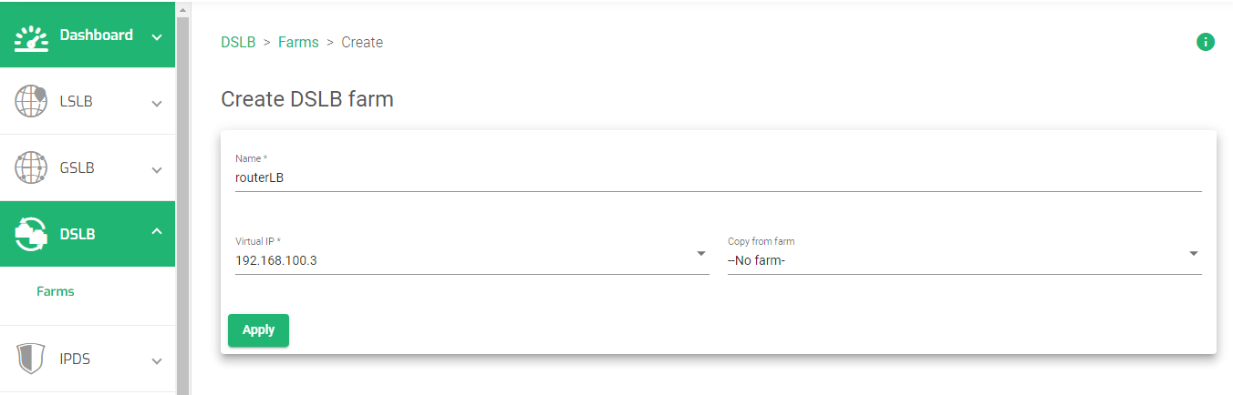The height and width of the screenshot is (395, 1233).
Task: Go to the Farms breadcrumb link
Action: pos(298,43)
